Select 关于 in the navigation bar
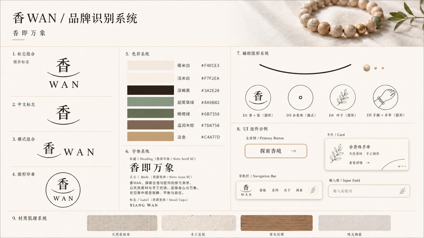The image size is (424, 238). pyautogui.click(x=287, y=190)
